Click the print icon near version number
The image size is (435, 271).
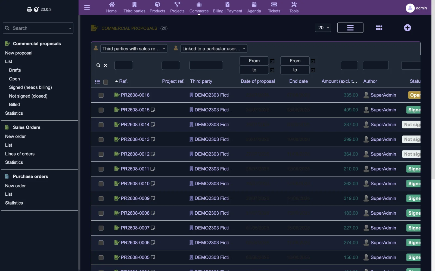point(29,10)
